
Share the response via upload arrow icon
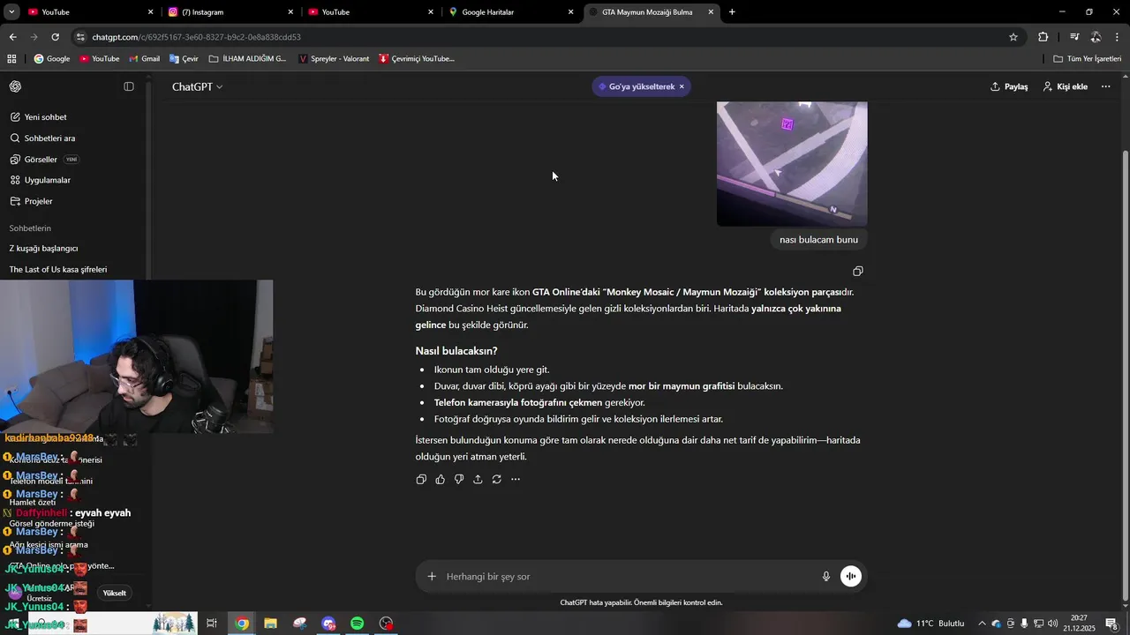click(478, 479)
